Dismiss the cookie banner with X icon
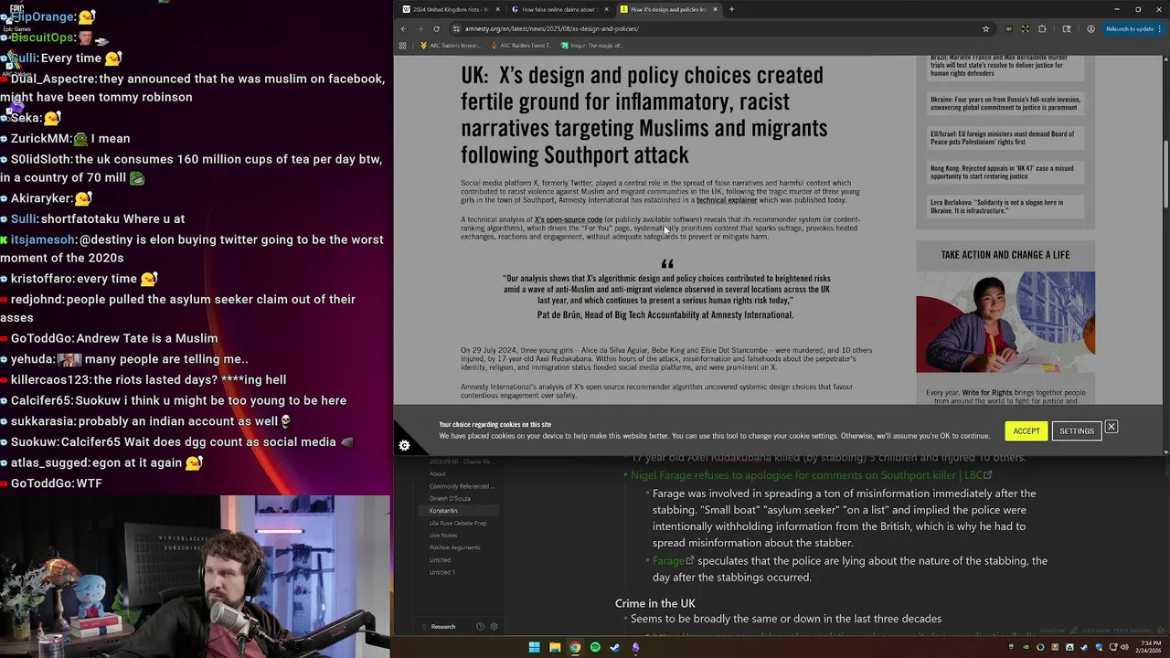 coord(1111,427)
